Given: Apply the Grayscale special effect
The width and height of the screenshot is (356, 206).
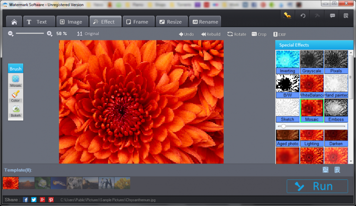Looking at the screenshot, I should 312,62.
